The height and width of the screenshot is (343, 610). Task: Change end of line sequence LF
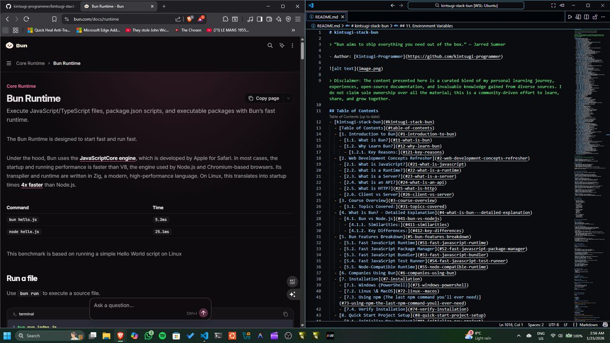pos(566,324)
